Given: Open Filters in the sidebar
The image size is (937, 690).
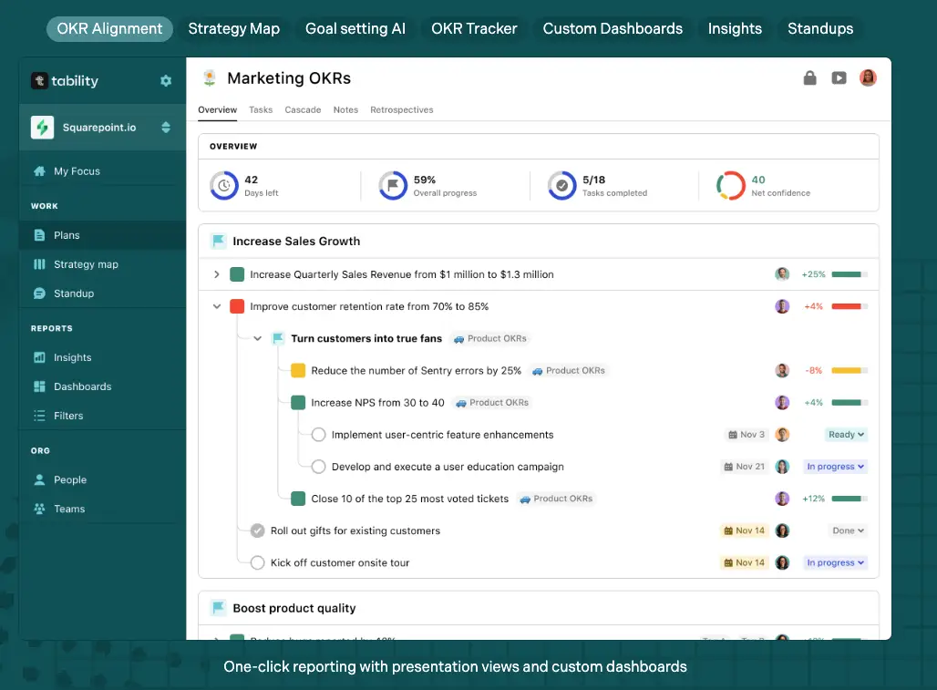Looking at the screenshot, I should coord(68,416).
